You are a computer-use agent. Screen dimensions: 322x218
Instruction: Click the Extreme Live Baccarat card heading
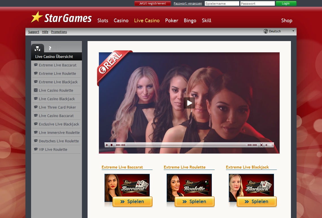coord(122,167)
